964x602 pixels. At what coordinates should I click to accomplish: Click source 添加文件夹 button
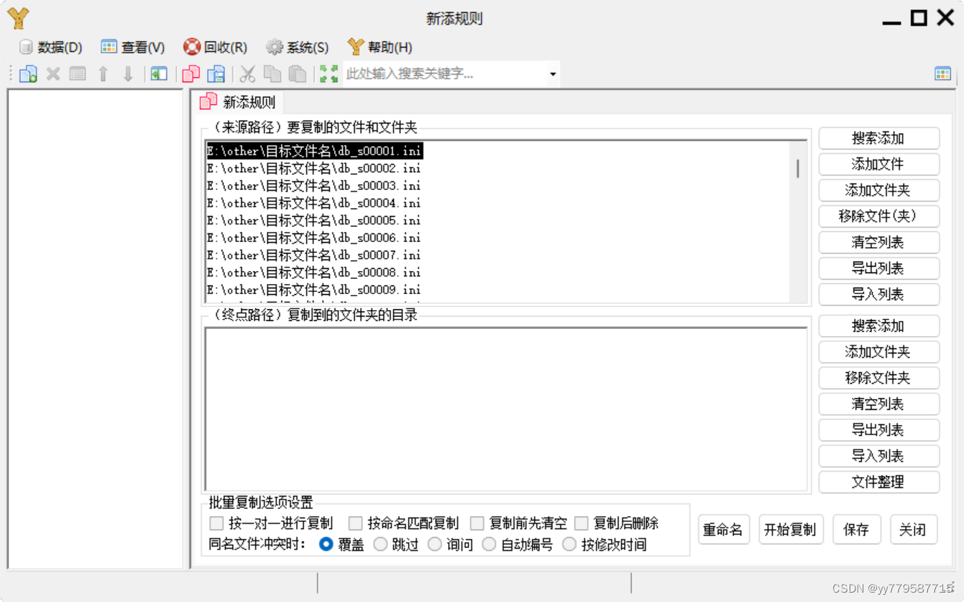pyautogui.click(x=879, y=190)
